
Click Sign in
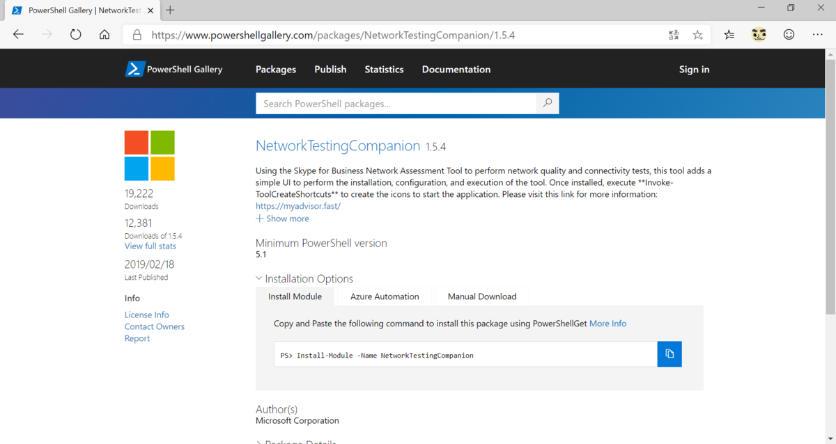coord(694,69)
